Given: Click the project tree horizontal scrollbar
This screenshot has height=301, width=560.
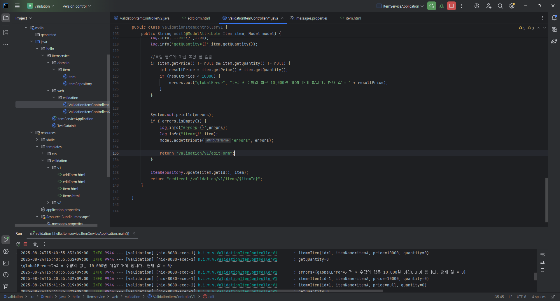Looking at the screenshot, I should coord(56,225).
